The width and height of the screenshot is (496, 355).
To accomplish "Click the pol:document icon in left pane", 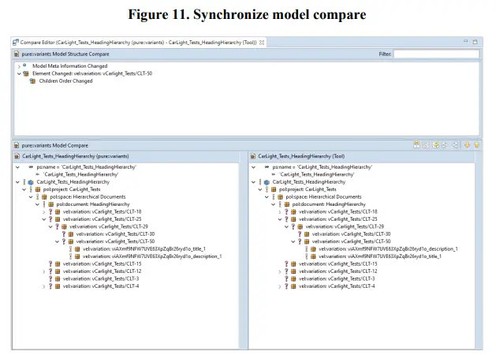I will pyautogui.click(x=51, y=204).
